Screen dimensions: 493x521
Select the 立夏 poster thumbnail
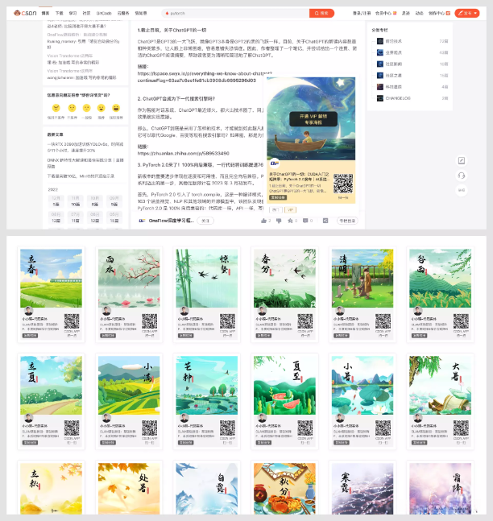(52, 401)
